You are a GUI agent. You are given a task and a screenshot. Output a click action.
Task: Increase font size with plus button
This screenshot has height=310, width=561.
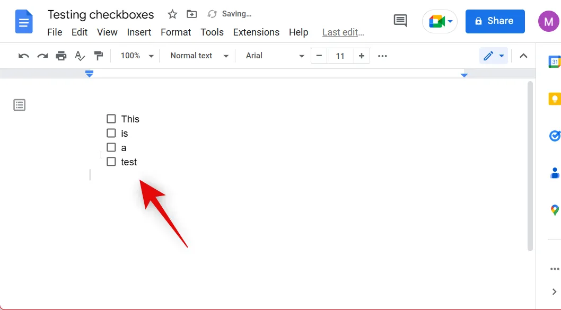[x=362, y=56]
